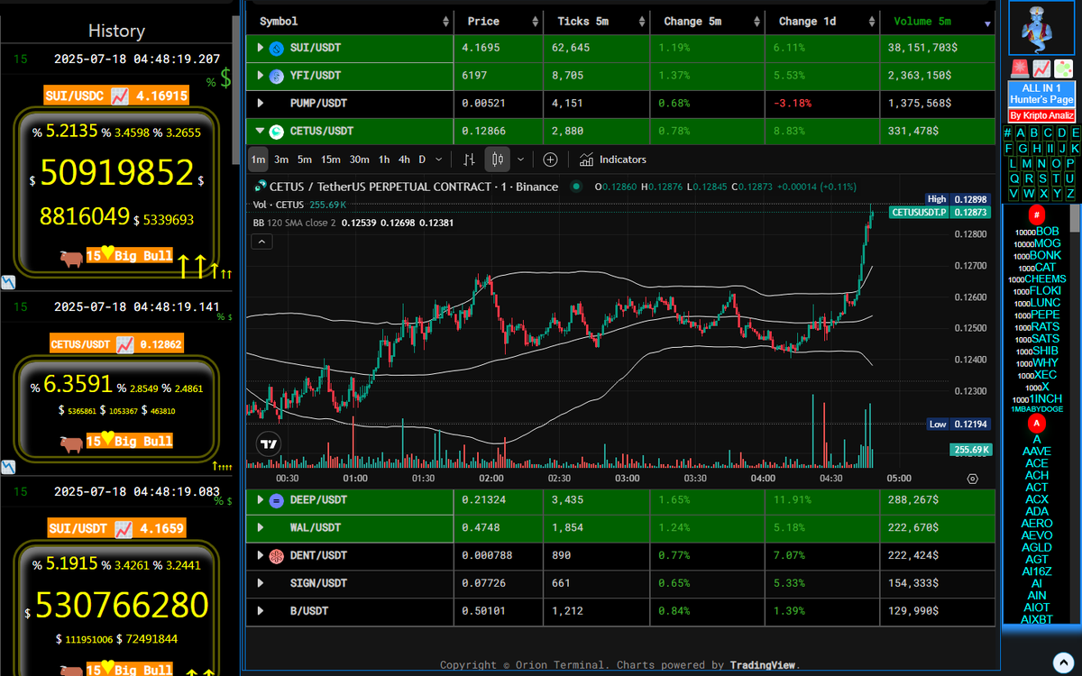
Task: Select the candlestick chart type icon
Action: point(497,160)
